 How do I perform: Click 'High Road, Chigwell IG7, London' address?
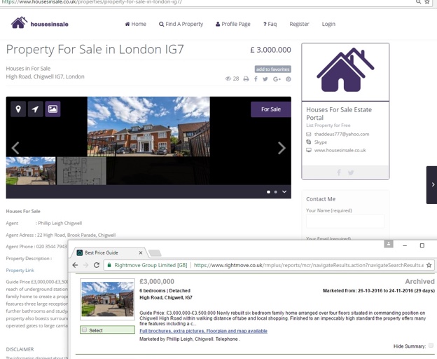pos(45,76)
